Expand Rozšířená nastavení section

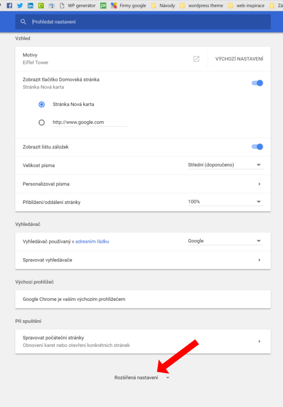point(142,378)
